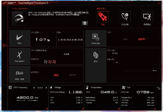Expand the CPU Frequency panel corner arrow
The width and height of the screenshot is (163, 112).
[47, 108]
